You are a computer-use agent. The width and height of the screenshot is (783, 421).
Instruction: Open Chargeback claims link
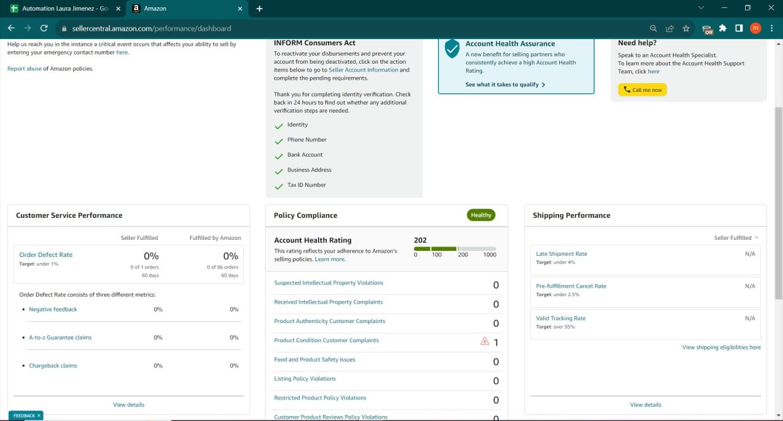click(x=53, y=366)
